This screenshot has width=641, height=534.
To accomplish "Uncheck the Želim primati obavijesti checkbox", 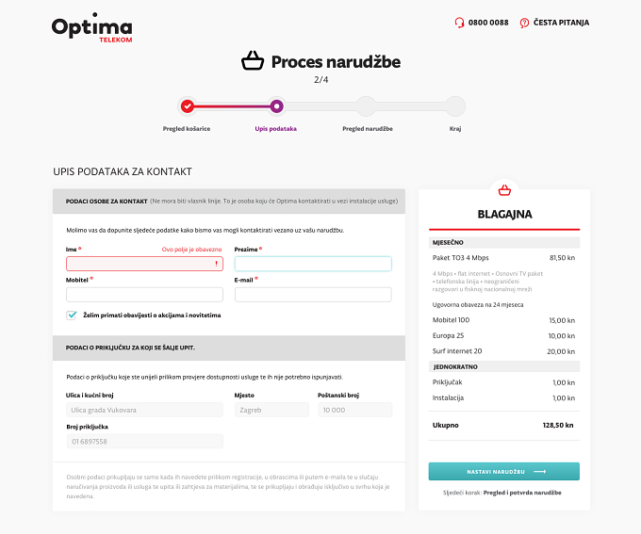I will coord(72,315).
